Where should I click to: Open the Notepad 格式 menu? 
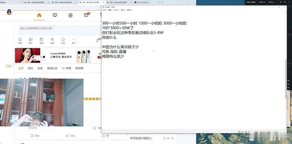[x=117, y=10]
